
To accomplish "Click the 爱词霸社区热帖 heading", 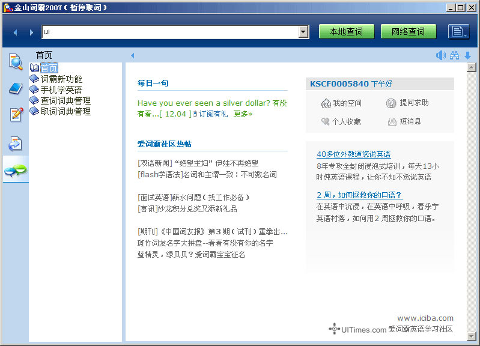I will coord(165,144).
